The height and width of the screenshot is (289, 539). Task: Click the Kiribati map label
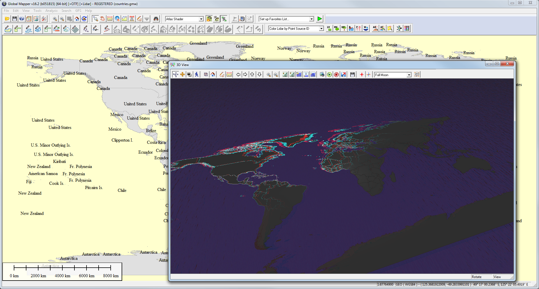(x=59, y=161)
